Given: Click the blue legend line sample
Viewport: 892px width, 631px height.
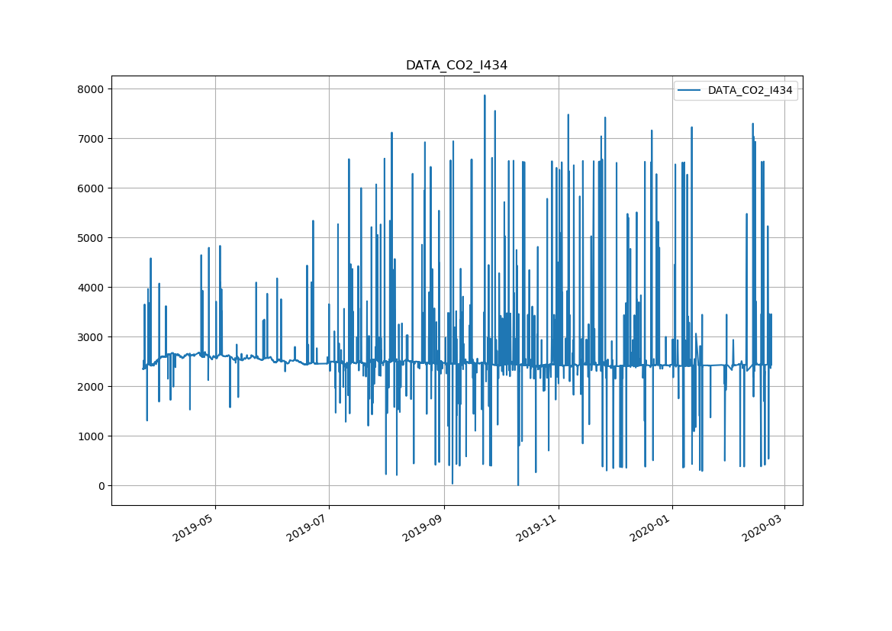Looking at the screenshot, I should [690, 90].
